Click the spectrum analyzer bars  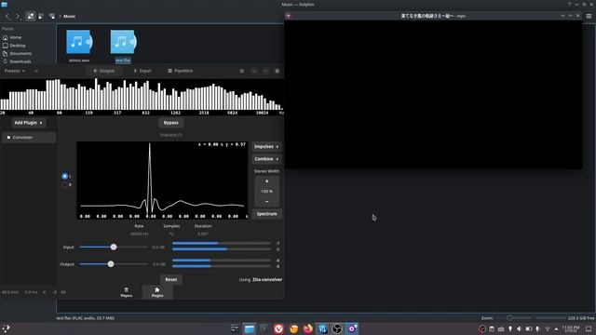click(142, 94)
